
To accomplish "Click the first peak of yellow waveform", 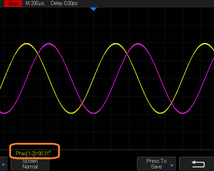I will pos(27,44).
